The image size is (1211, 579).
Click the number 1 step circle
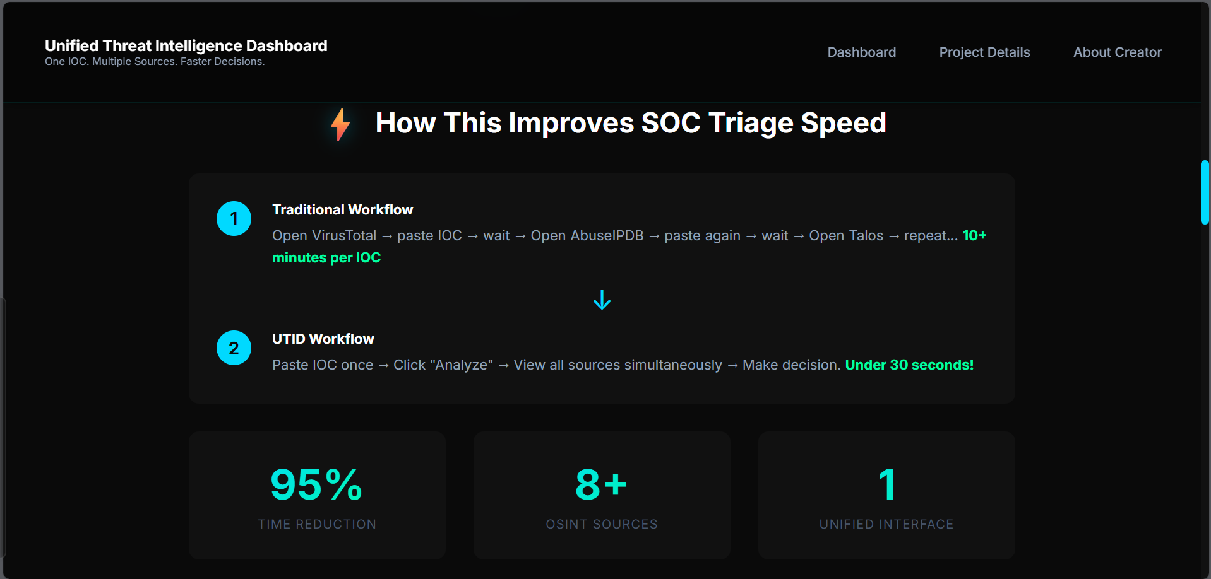[x=234, y=219]
